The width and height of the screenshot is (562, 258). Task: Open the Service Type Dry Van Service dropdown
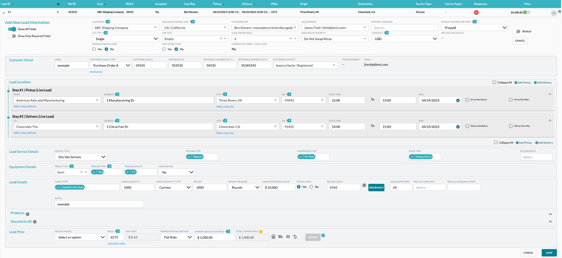(81, 157)
